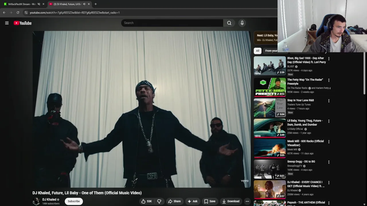Image resolution: width=367 pixels, height=206 pixels.
Task: Click the On The Radar Radio channel
Action: click(297, 88)
